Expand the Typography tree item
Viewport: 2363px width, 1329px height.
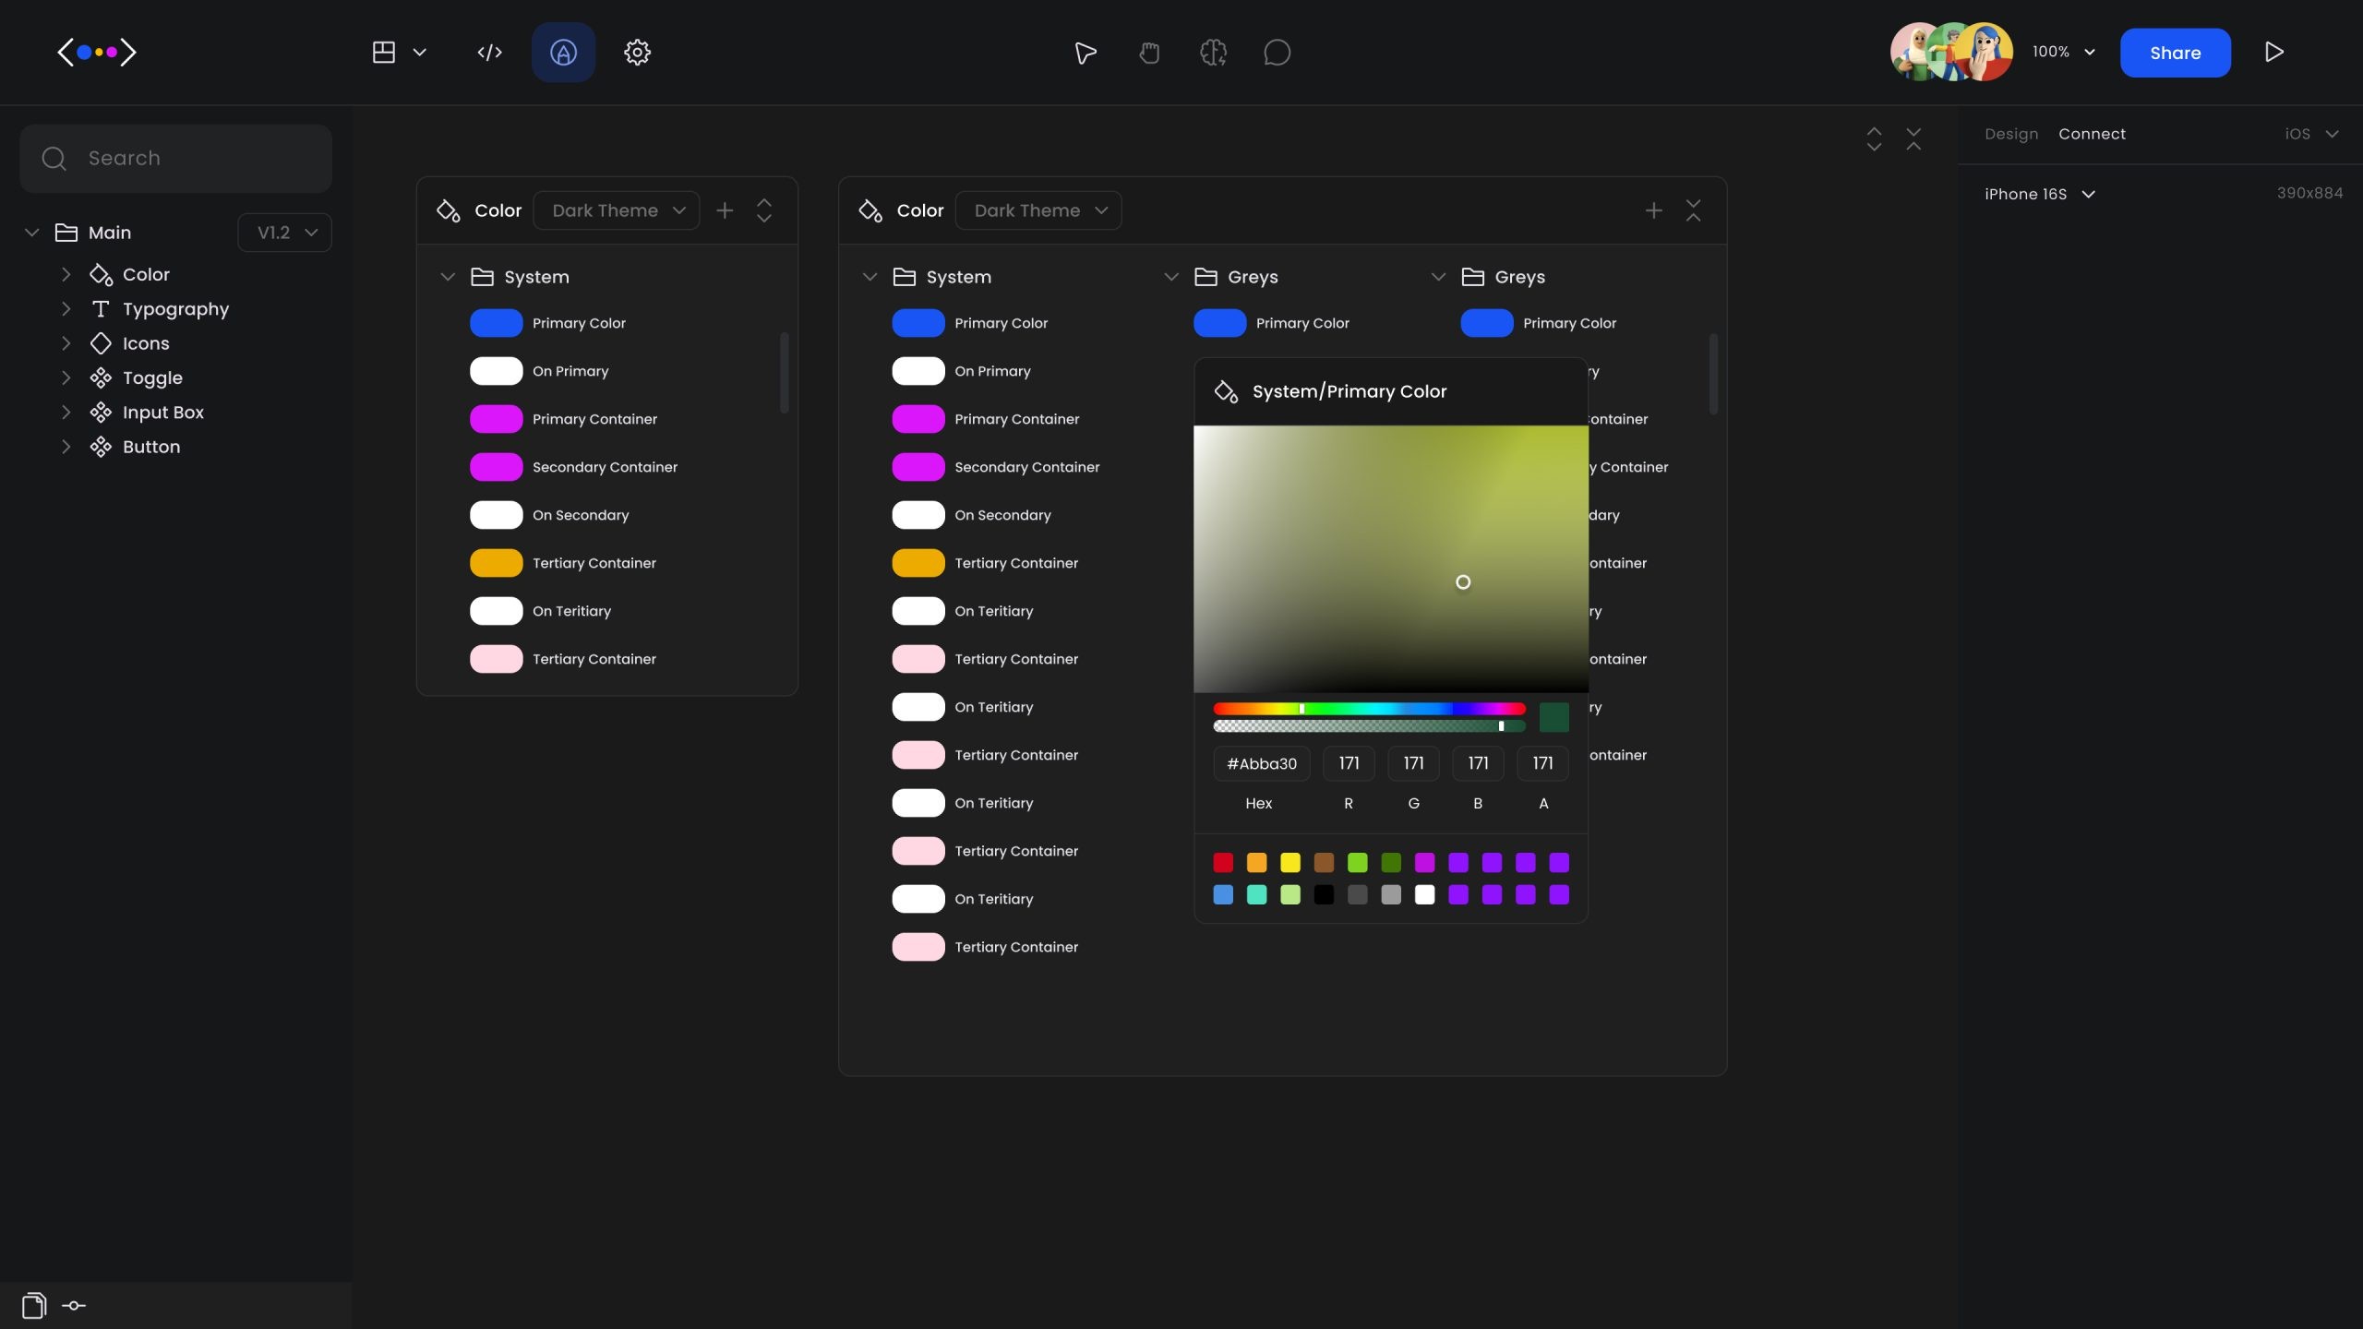click(66, 309)
